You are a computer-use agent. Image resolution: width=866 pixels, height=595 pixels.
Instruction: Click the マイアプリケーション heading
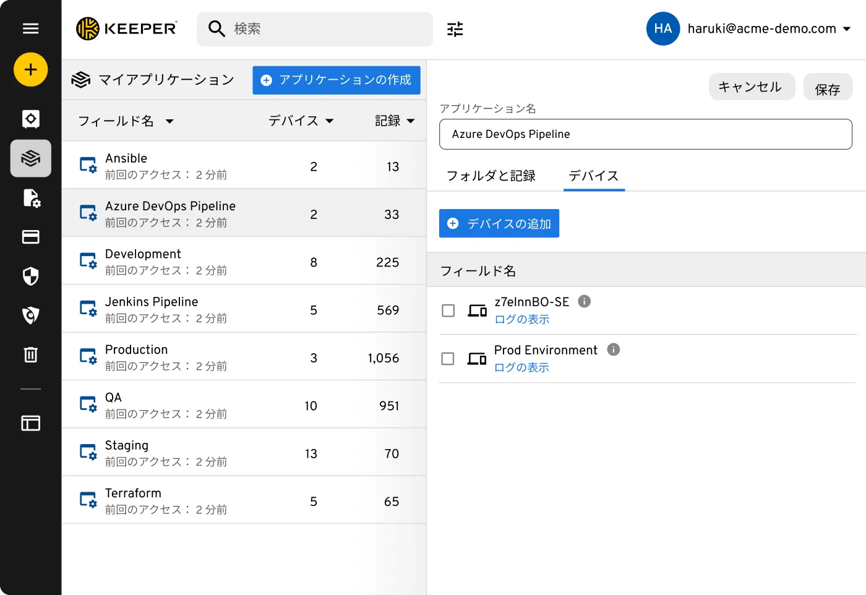(166, 80)
